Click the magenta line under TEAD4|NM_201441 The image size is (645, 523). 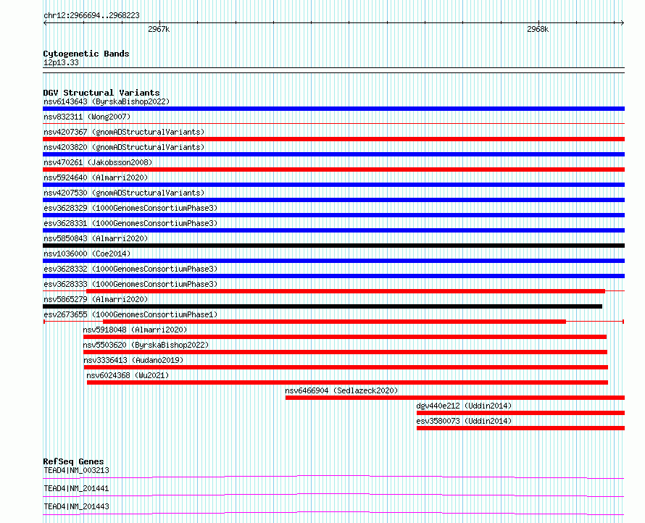pyautogui.click(x=333, y=495)
